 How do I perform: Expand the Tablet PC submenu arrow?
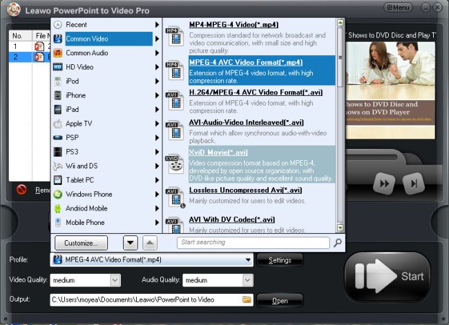(x=157, y=180)
